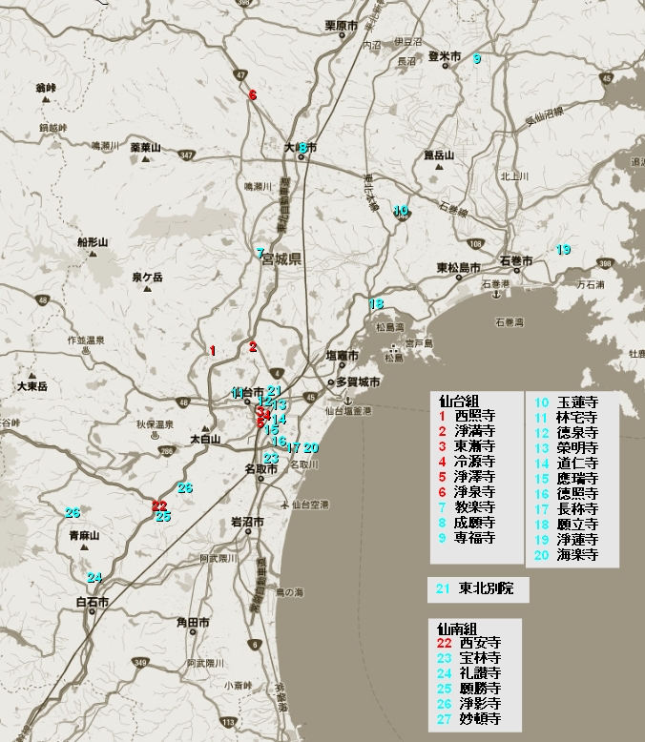Click the 船形山 mountain triangle
The height and width of the screenshot is (742, 645).
[x=94, y=254]
